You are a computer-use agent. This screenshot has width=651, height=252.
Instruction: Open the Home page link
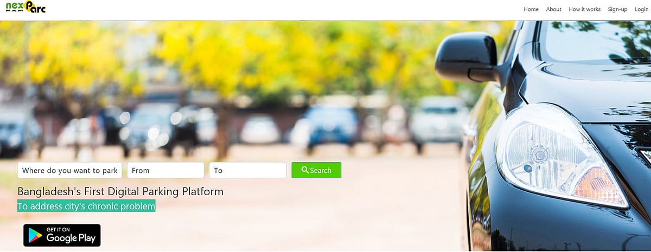point(531,9)
